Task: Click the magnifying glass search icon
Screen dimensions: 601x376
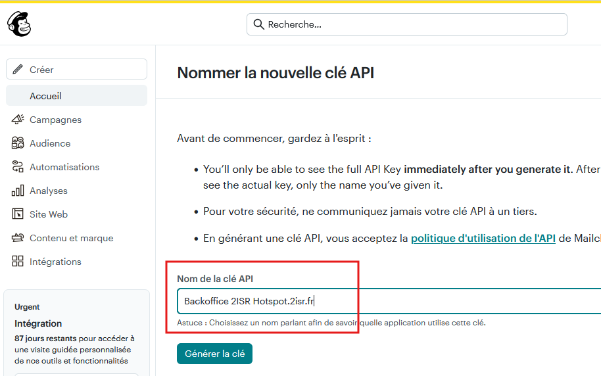Action: pyautogui.click(x=258, y=24)
